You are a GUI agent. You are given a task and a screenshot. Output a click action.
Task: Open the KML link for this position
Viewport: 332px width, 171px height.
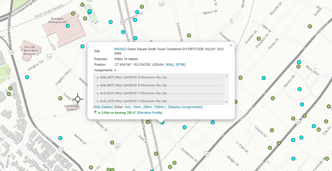170,65
